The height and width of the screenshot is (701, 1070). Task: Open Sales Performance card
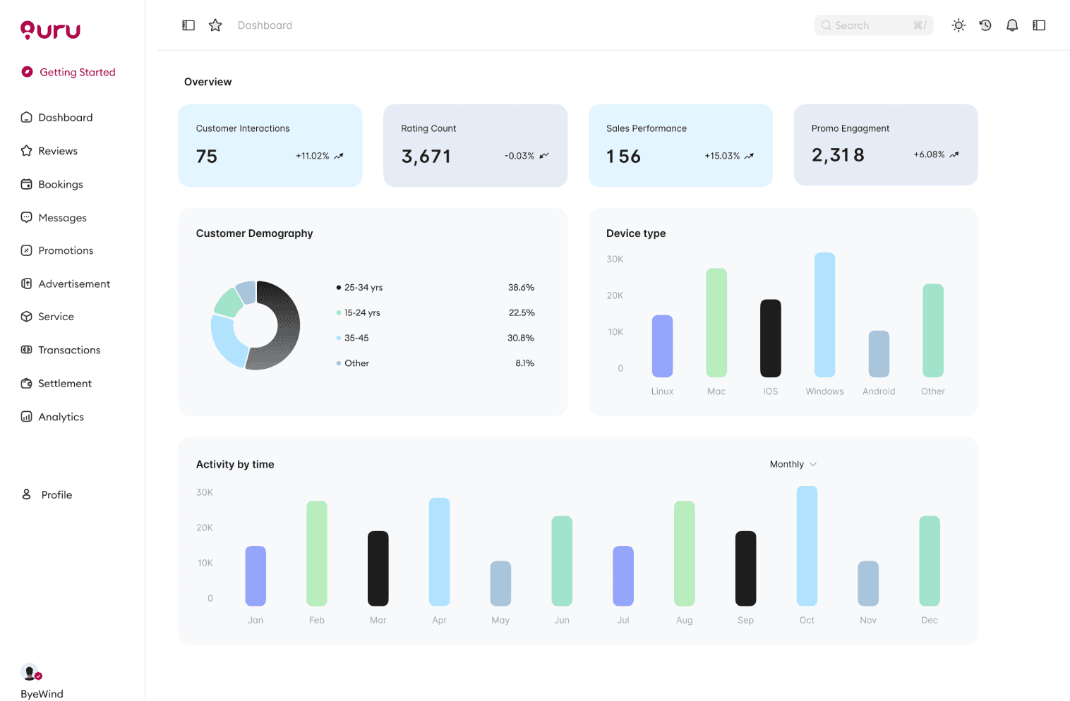coord(680,145)
